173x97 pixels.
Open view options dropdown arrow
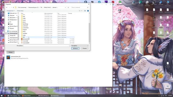click(82, 11)
